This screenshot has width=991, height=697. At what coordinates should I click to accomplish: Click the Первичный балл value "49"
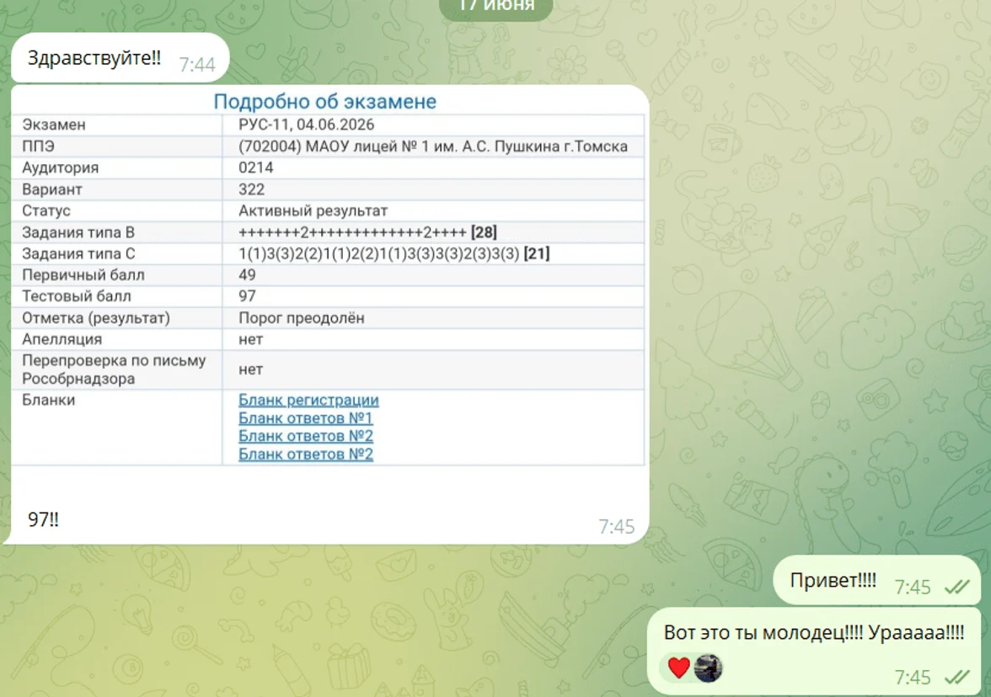click(247, 274)
